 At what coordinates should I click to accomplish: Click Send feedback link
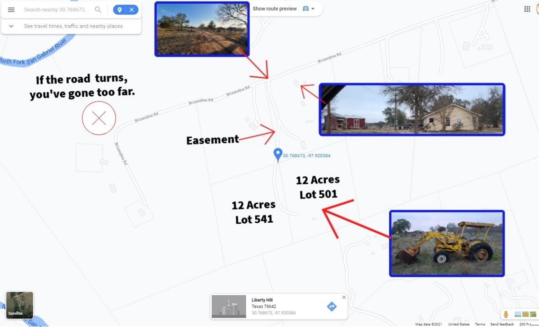point(502,324)
